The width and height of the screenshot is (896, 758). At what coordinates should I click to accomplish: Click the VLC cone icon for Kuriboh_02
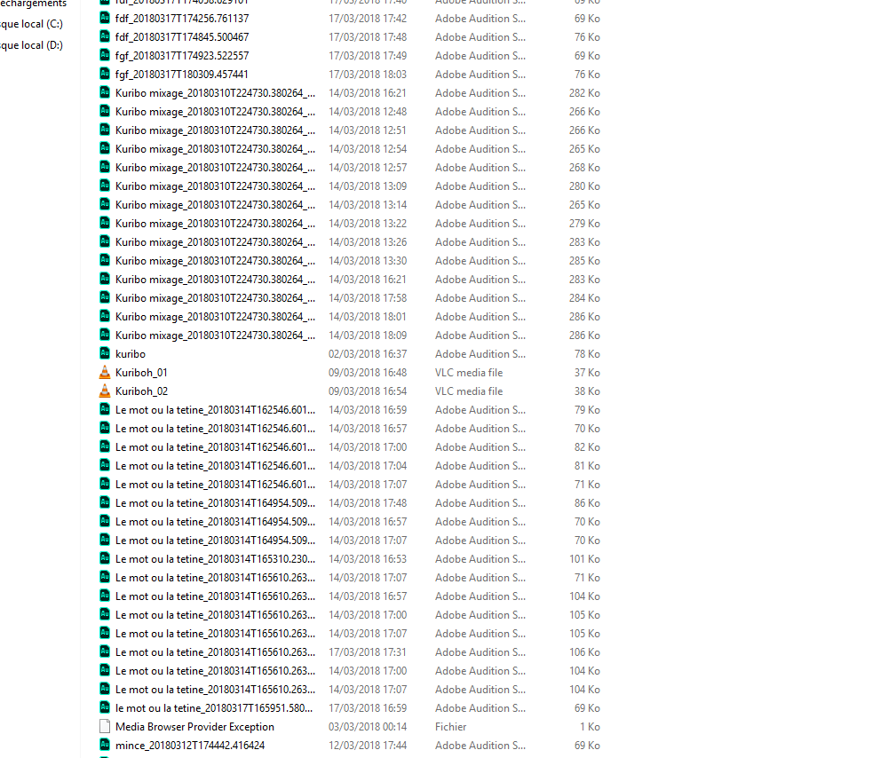pyautogui.click(x=105, y=391)
